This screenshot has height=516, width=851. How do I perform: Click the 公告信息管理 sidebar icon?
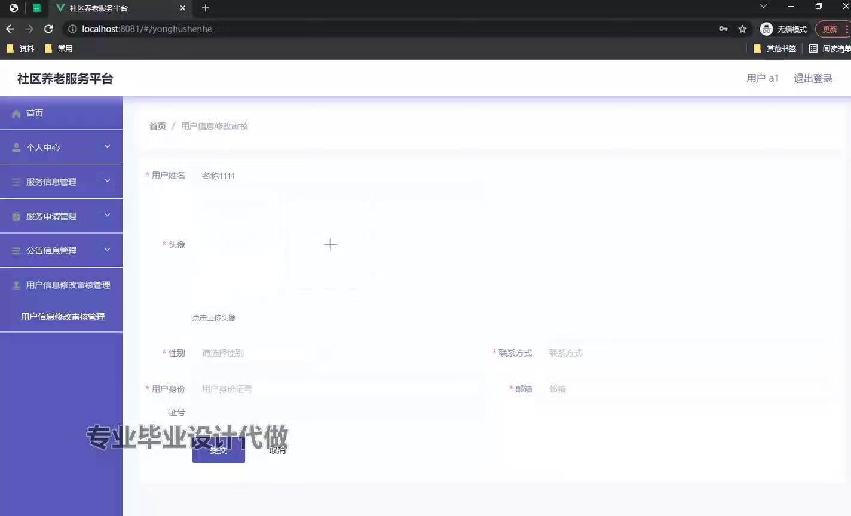tap(16, 251)
